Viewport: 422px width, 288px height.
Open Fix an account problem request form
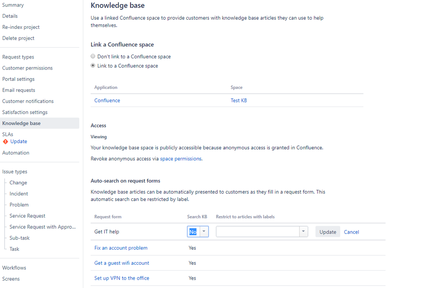coord(121,248)
